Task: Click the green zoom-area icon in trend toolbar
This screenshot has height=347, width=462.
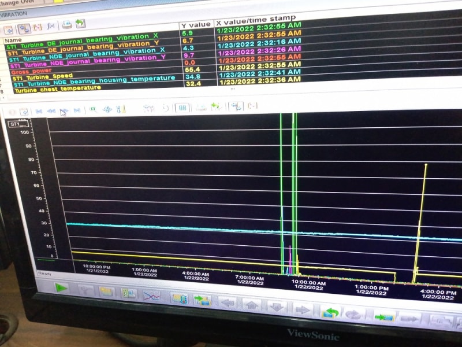Action: coord(93,110)
